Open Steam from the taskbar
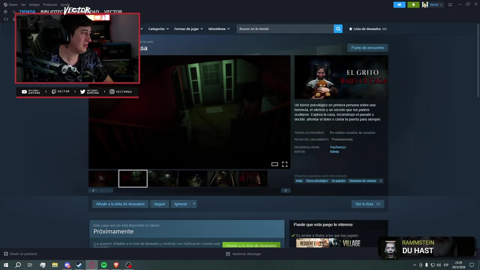Screen dimensions: 480x270 coord(79,265)
